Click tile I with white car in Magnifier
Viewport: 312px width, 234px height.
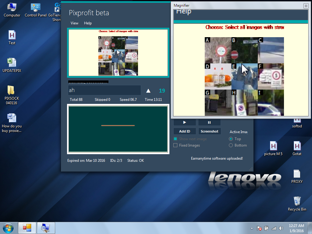pos(271,103)
